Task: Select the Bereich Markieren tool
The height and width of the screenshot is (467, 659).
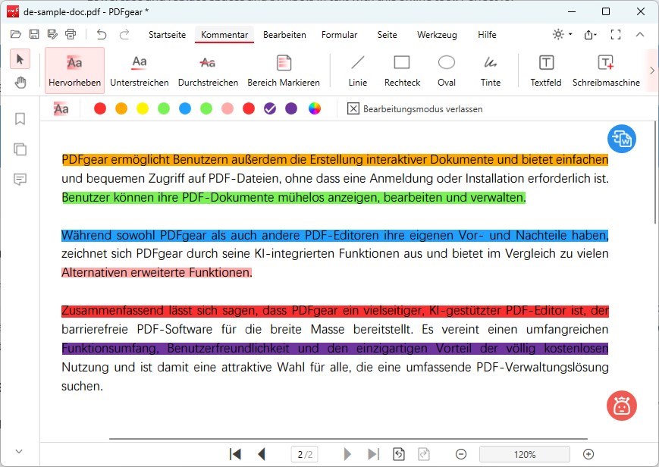Action: pos(284,71)
